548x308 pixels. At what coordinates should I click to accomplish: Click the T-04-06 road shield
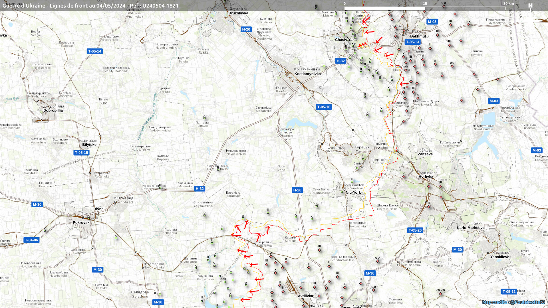click(x=31, y=240)
